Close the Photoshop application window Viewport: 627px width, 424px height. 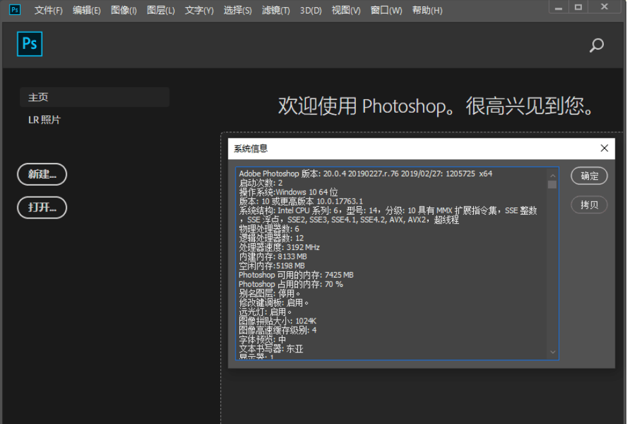pyautogui.click(x=604, y=7)
